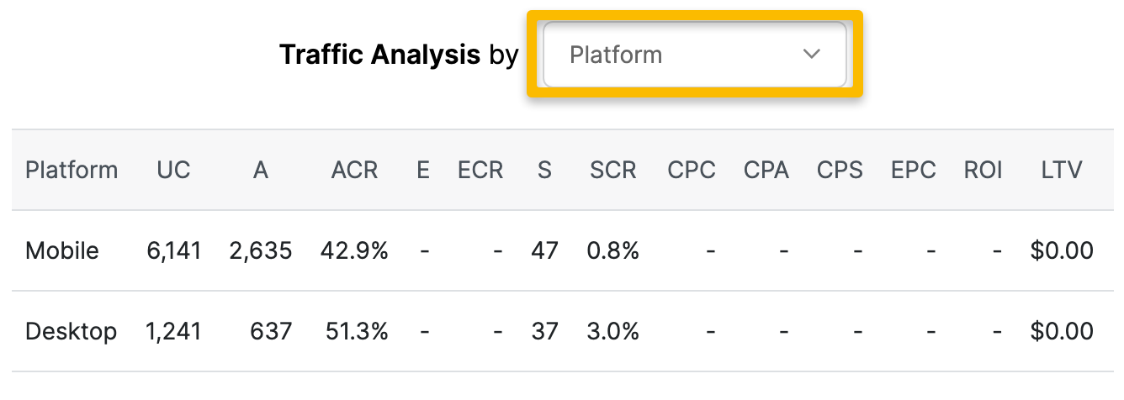
Task: Click Desktop SCR value 3.0%
Action: (614, 331)
